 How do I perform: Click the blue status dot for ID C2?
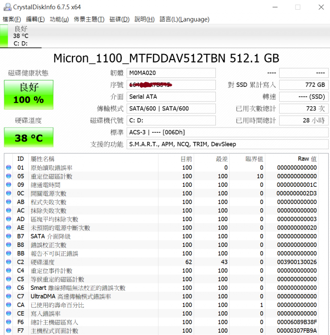point(9,262)
